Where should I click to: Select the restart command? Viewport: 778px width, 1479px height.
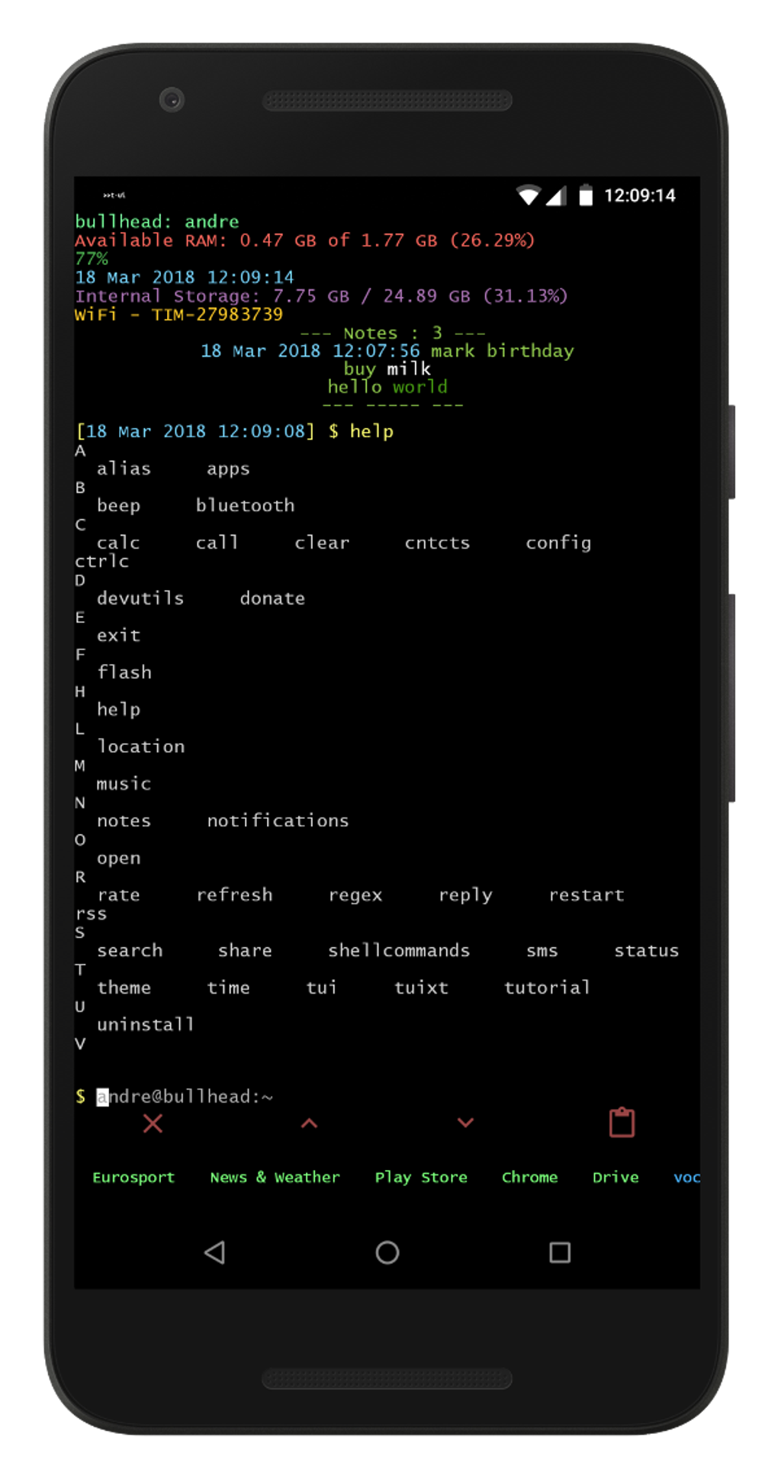(x=587, y=894)
